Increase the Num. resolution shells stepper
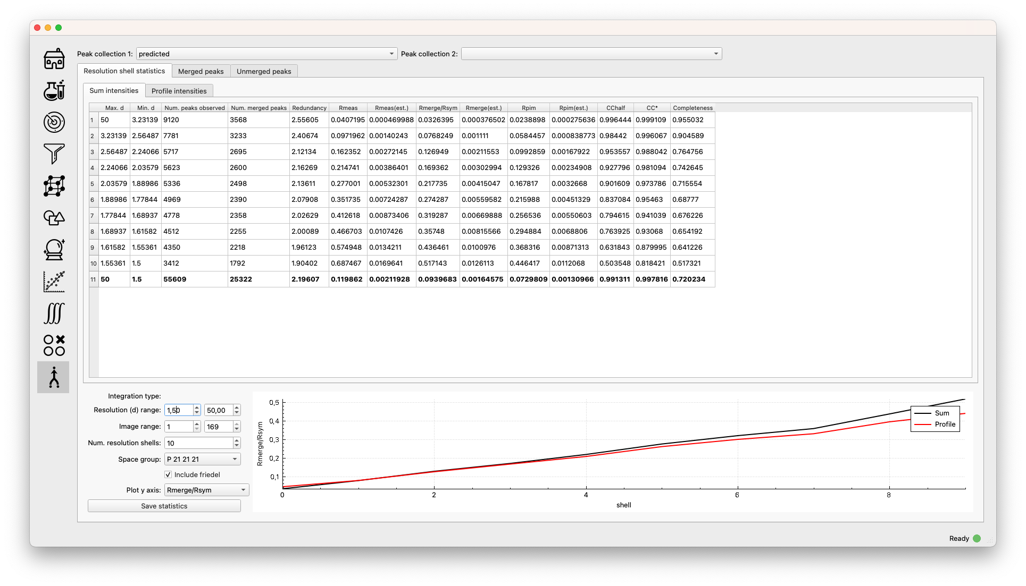This screenshot has height=586, width=1026. (x=237, y=440)
